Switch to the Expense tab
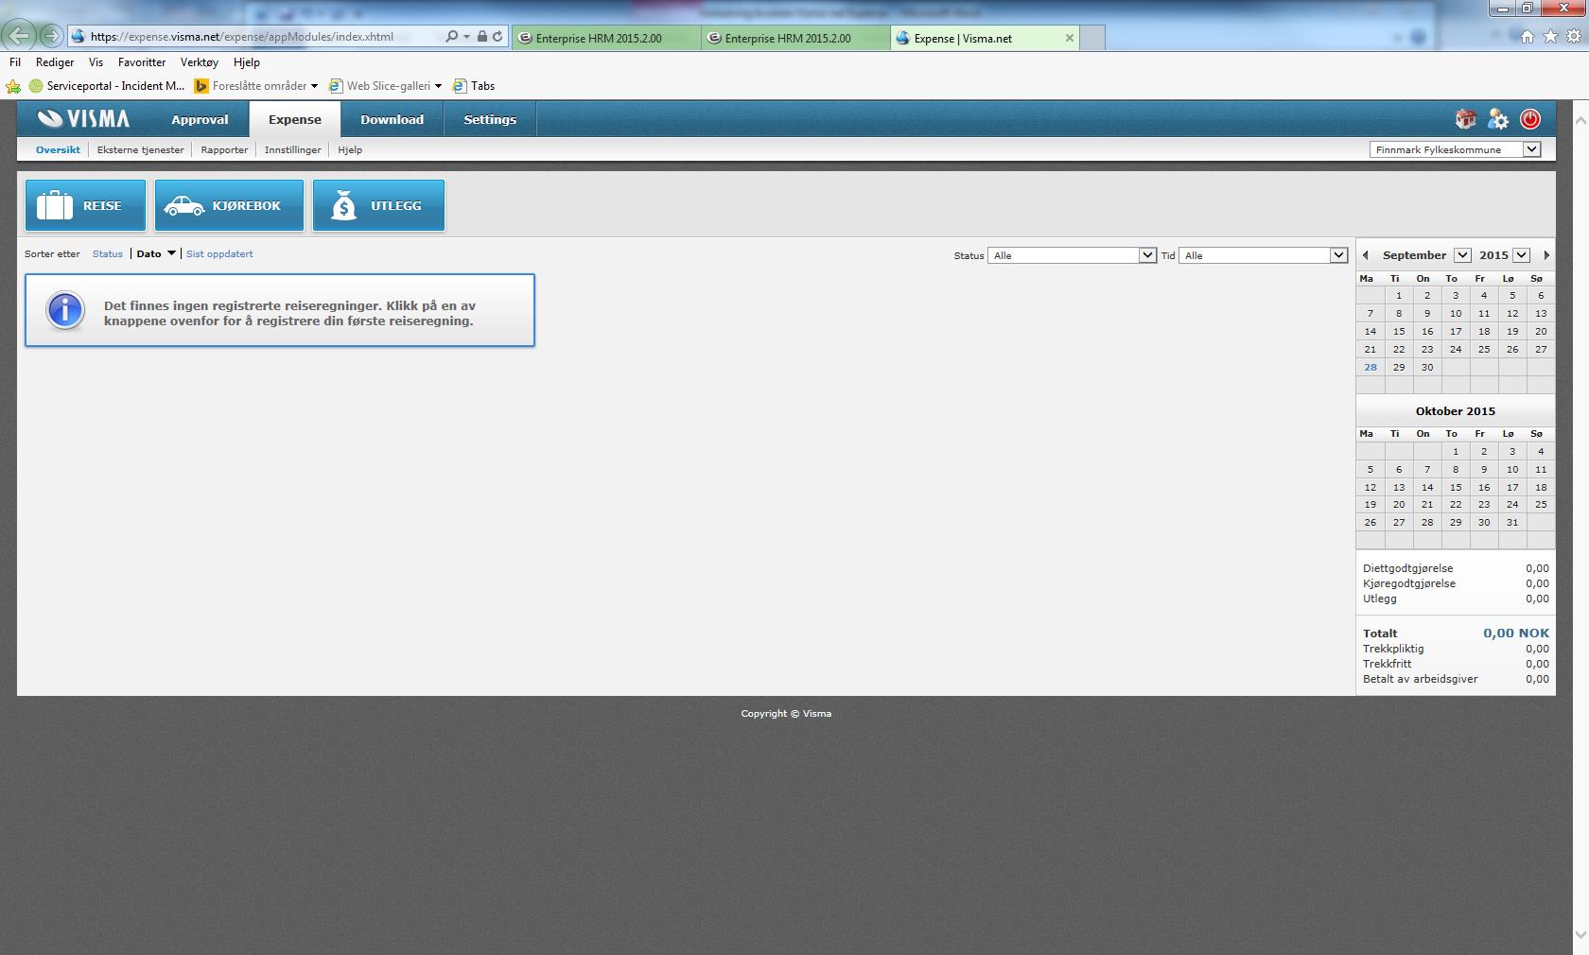The width and height of the screenshot is (1589, 955). pos(295,119)
